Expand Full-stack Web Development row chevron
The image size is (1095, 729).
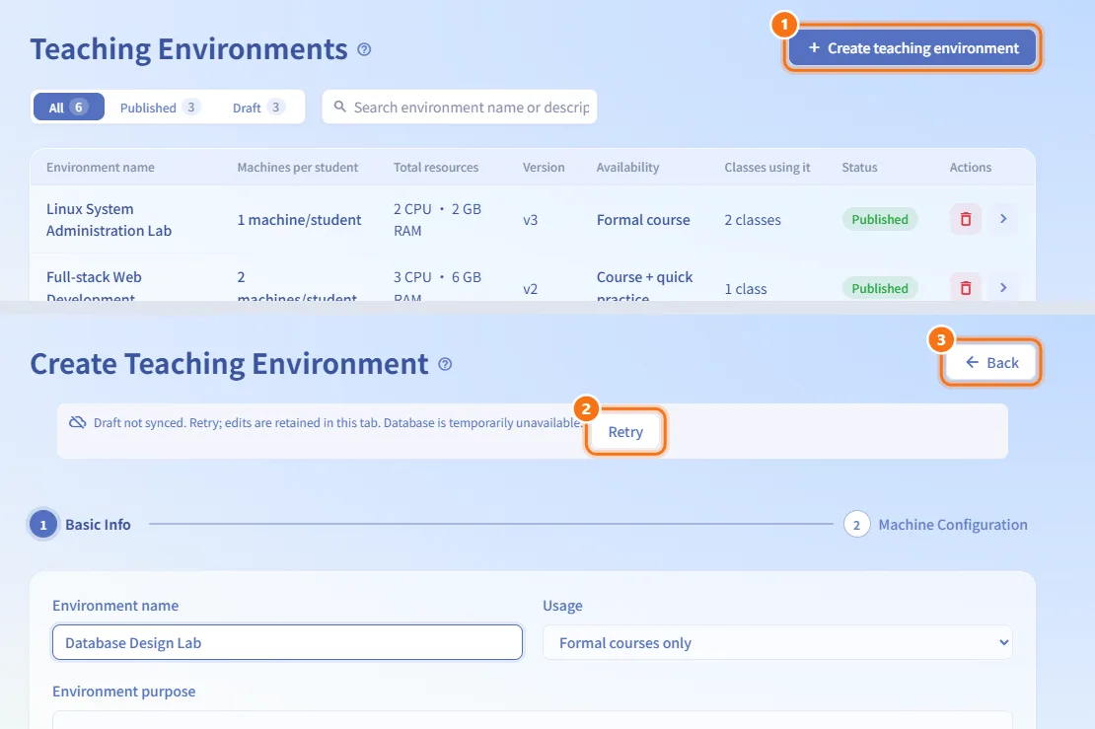coord(1003,288)
